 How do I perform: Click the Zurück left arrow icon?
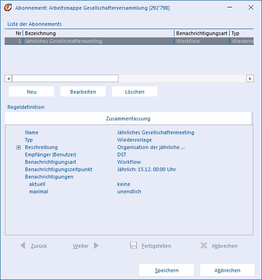click(23, 245)
